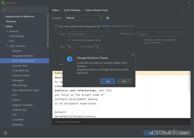This screenshot has height=138, width=194.
Task: Select Keymap in settings tree
Action: click(x=11, y=21)
